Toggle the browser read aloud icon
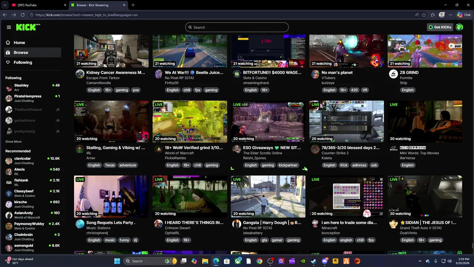This screenshot has width=474, height=267. pyautogui.click(x=417, y=15)
